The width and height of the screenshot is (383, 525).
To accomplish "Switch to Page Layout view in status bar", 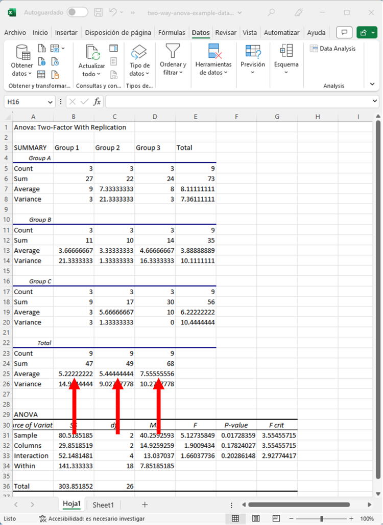I will tap(256, 518).
